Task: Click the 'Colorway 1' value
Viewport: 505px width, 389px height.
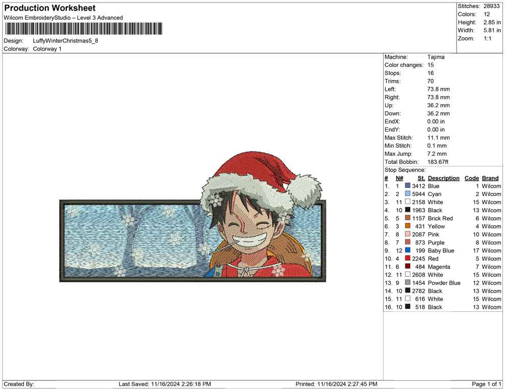Action: [47, 48]
